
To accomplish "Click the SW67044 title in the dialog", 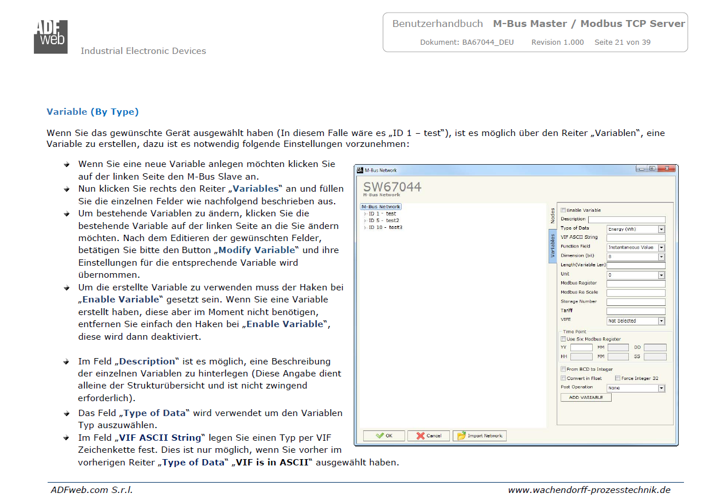I will [392, 187].
